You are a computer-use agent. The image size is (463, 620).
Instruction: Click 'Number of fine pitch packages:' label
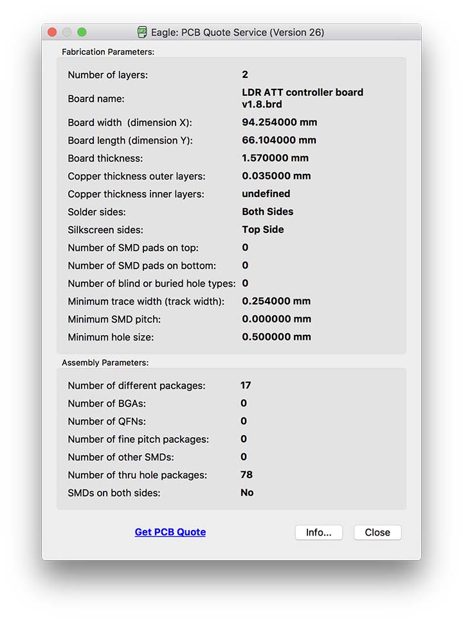[138, 439]
